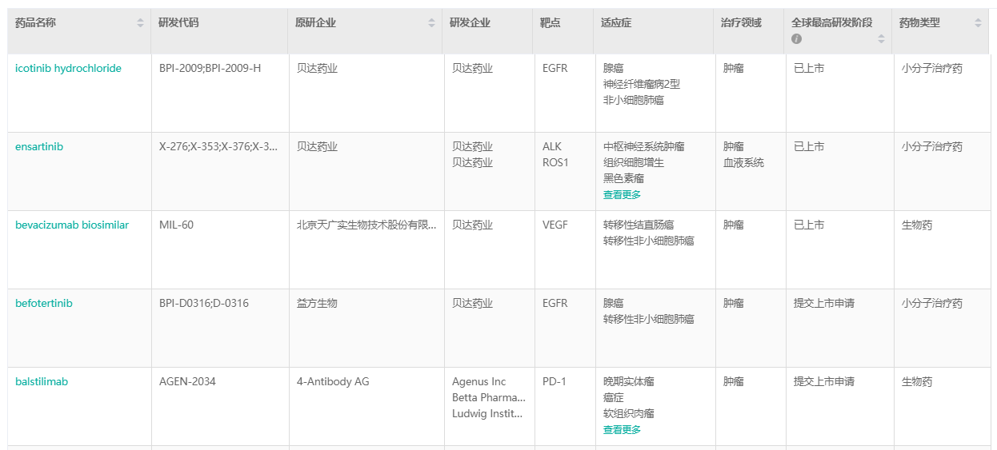Click the befotertinib drug name
Screen dimensions: 997x450
(44, 304)
